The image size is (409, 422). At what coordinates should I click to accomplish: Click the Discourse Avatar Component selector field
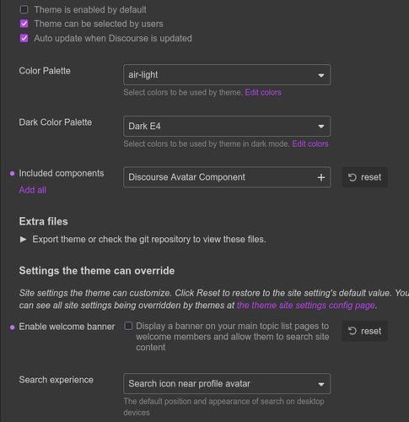pos(227,177)
